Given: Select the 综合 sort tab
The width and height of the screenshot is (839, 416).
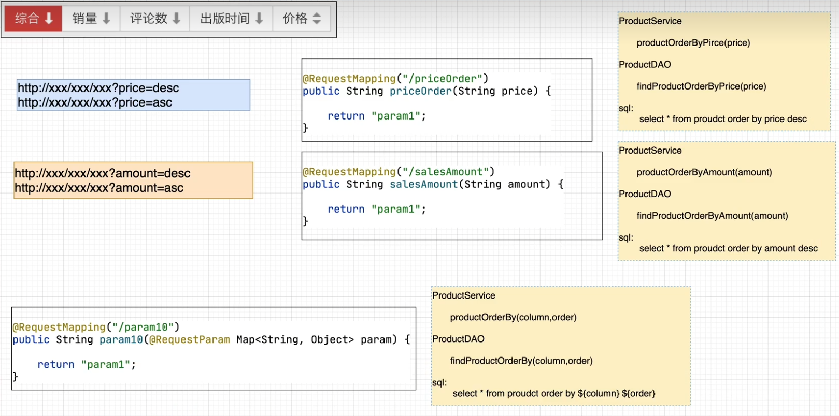Looking at the screenshot, I should 34,19.
